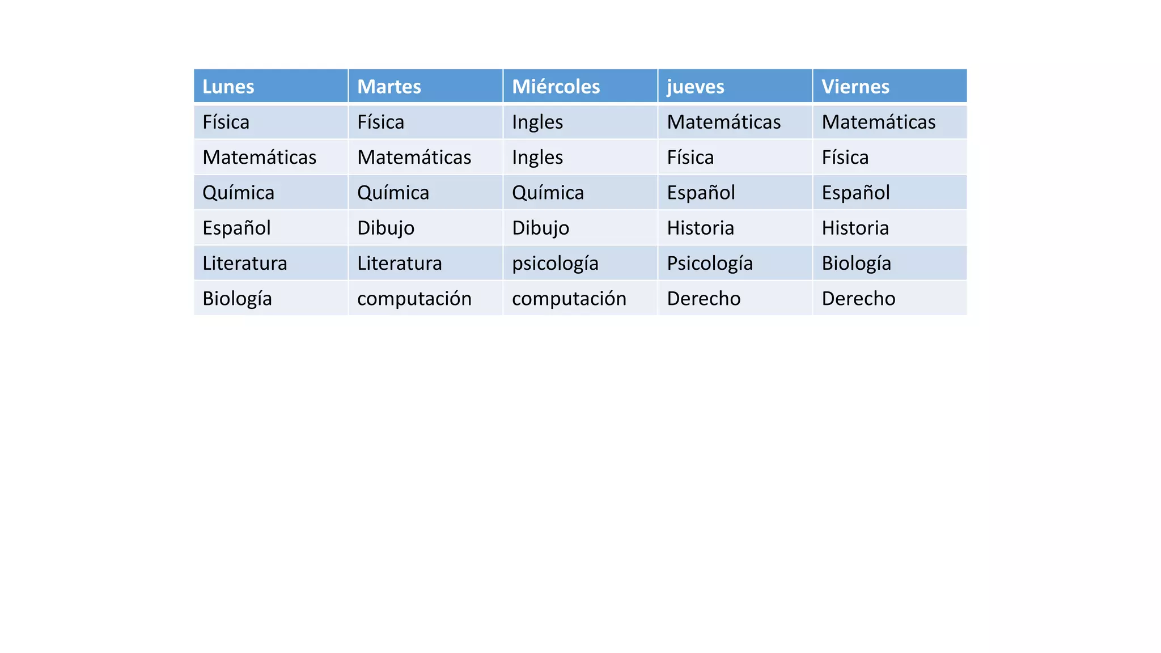Click the Miércoles column header
The image size is (1161, 653).
[x=556, y=87]
